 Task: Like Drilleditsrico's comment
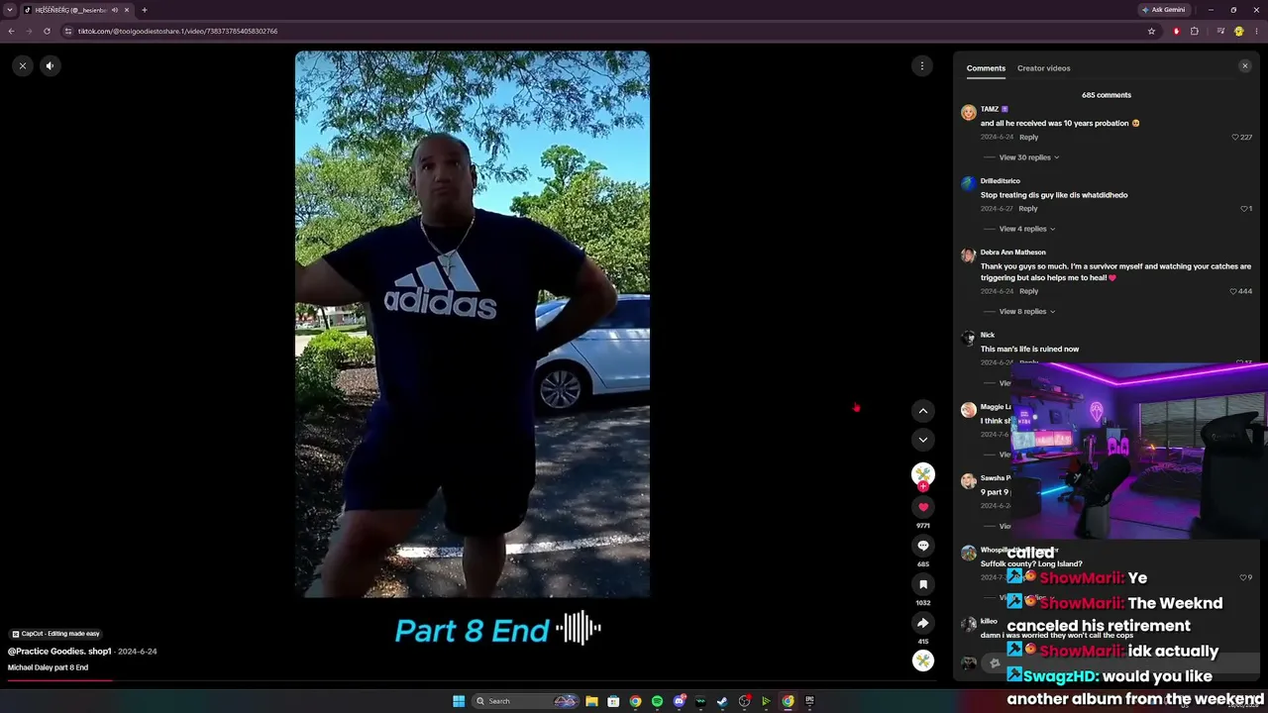[x=1244, y=209]
